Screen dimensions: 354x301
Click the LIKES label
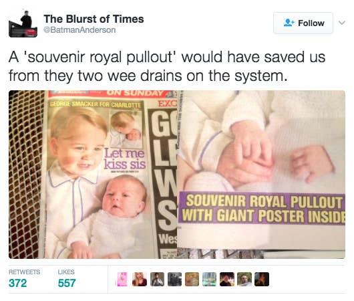coord(66,272)
